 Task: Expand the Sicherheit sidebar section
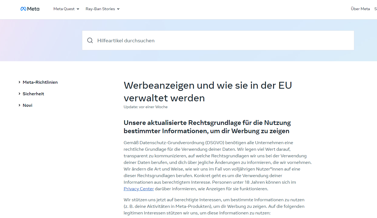pos(31,94)
